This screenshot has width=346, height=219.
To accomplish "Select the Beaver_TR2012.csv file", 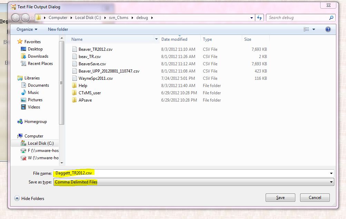I will (x=95, y=49).
